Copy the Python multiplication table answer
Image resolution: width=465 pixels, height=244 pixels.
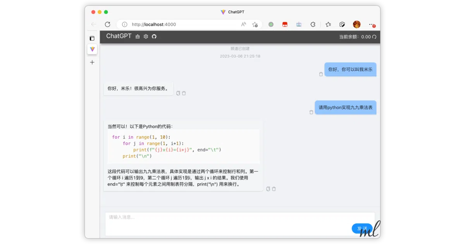[x=268, y=189]
